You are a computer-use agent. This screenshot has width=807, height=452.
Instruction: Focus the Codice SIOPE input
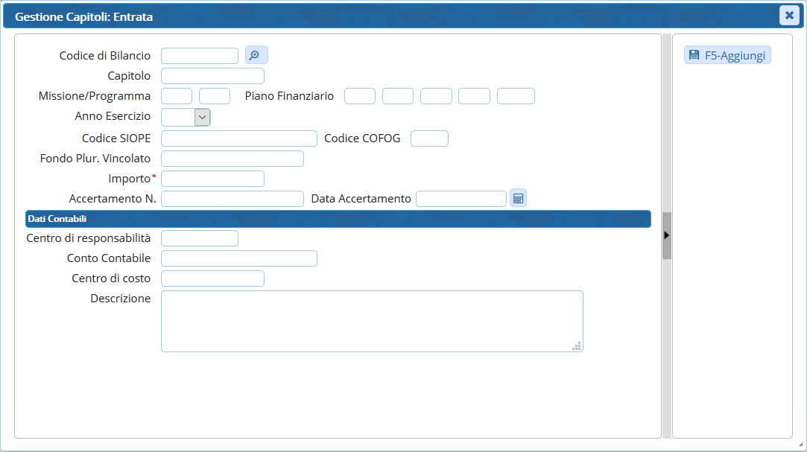click(x=238, y=139)
